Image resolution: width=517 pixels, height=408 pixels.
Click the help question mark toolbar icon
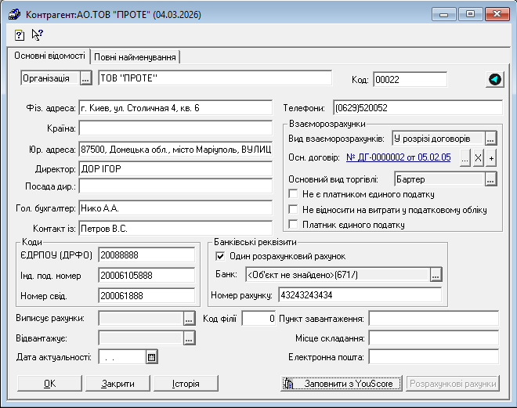[x=20, y=35]
